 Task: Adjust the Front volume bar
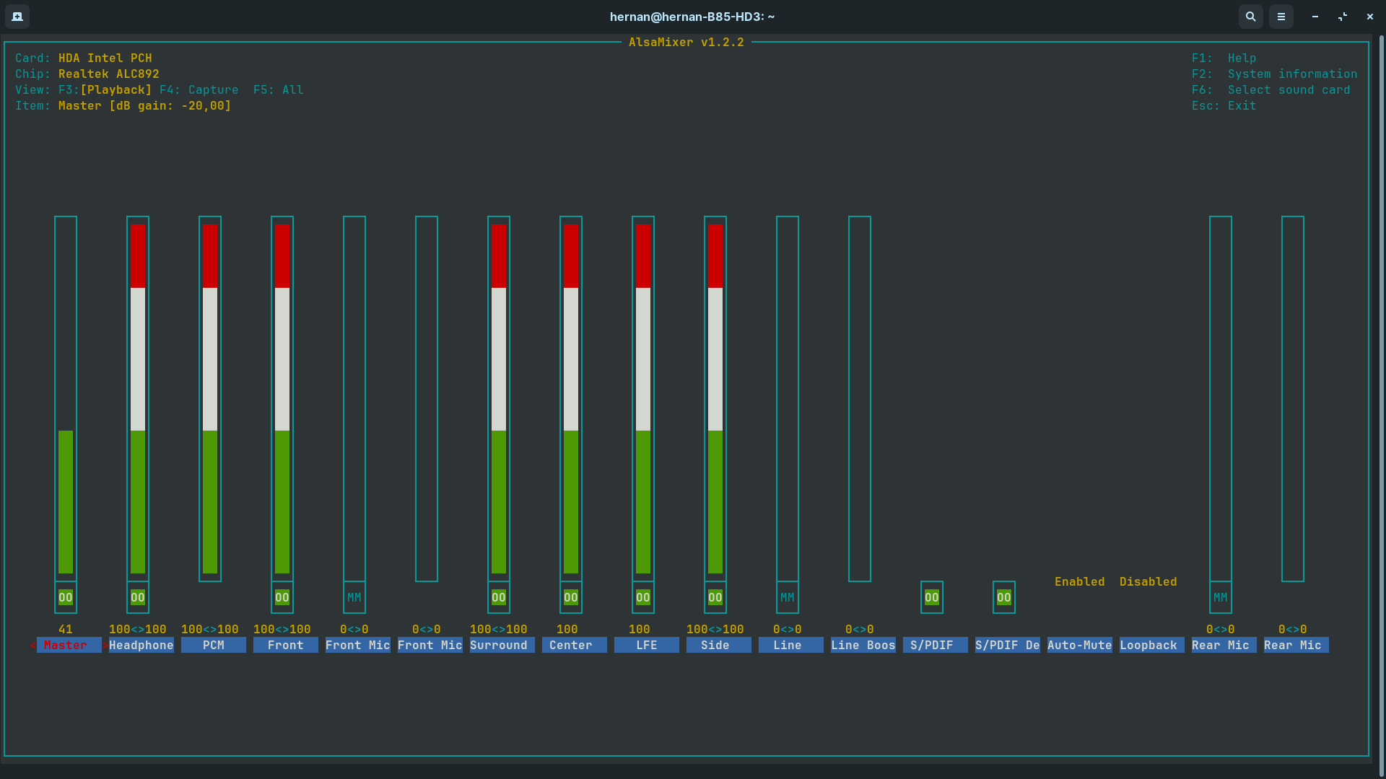[x=282, y=398]
